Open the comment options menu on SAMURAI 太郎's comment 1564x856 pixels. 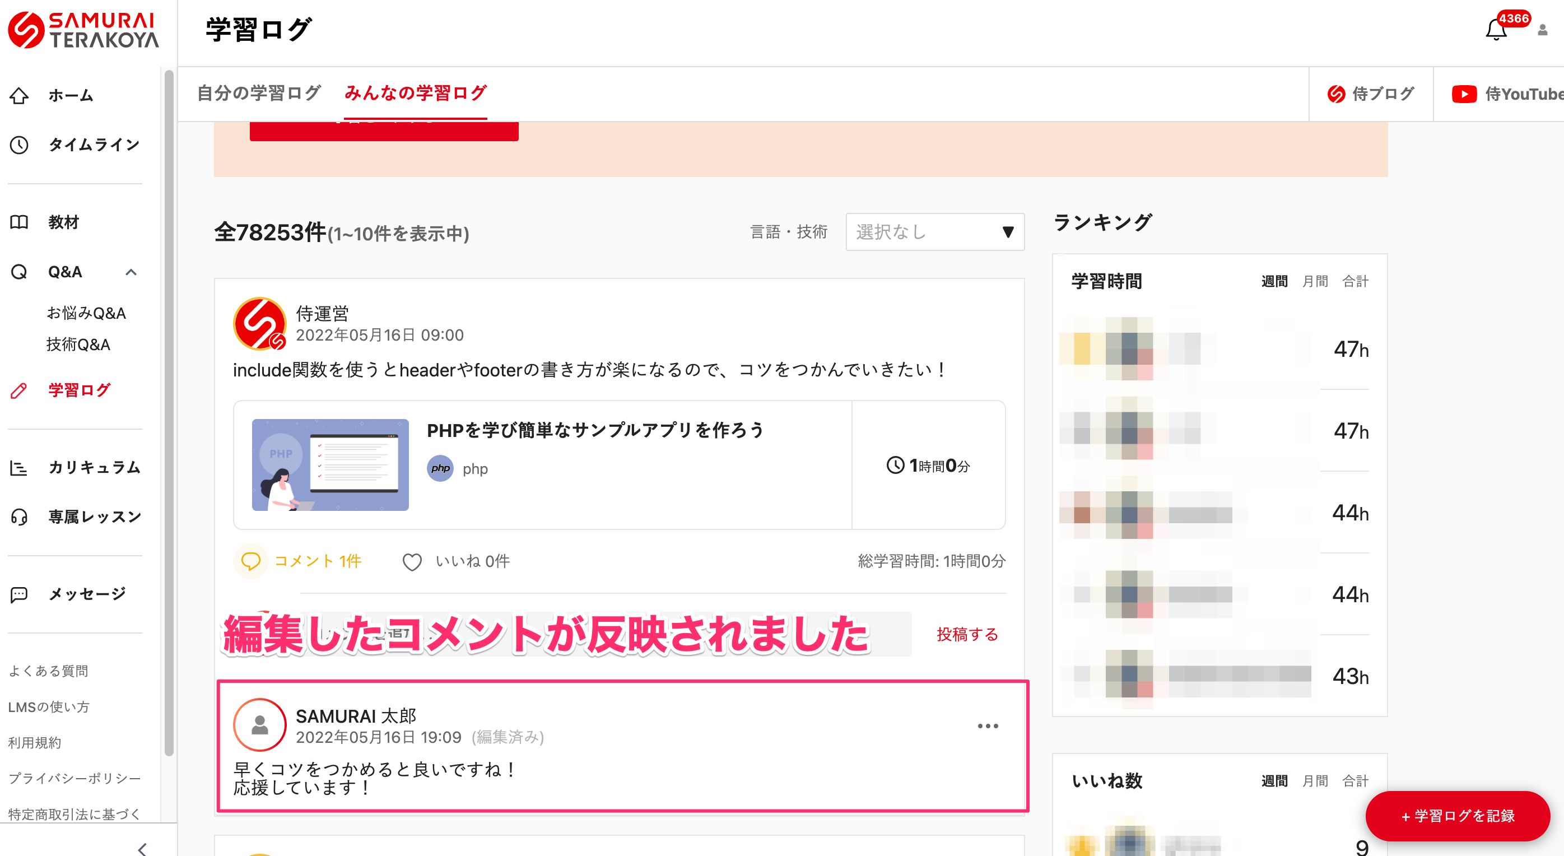[x=989, y=725]
